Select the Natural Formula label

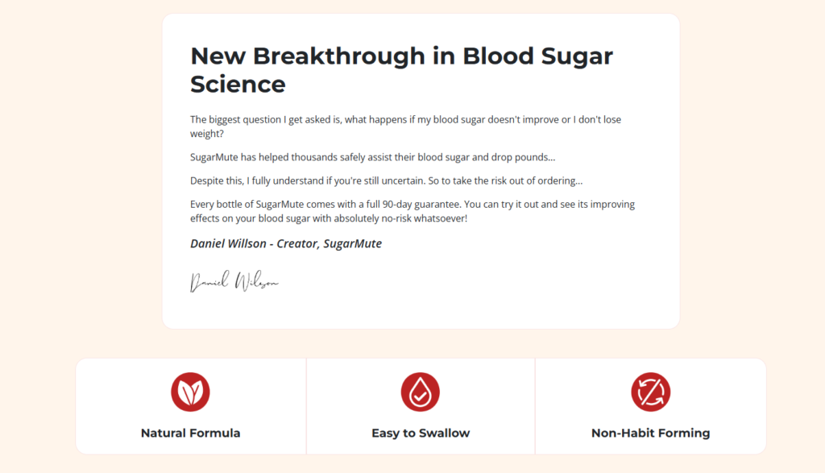pos(190,433)
